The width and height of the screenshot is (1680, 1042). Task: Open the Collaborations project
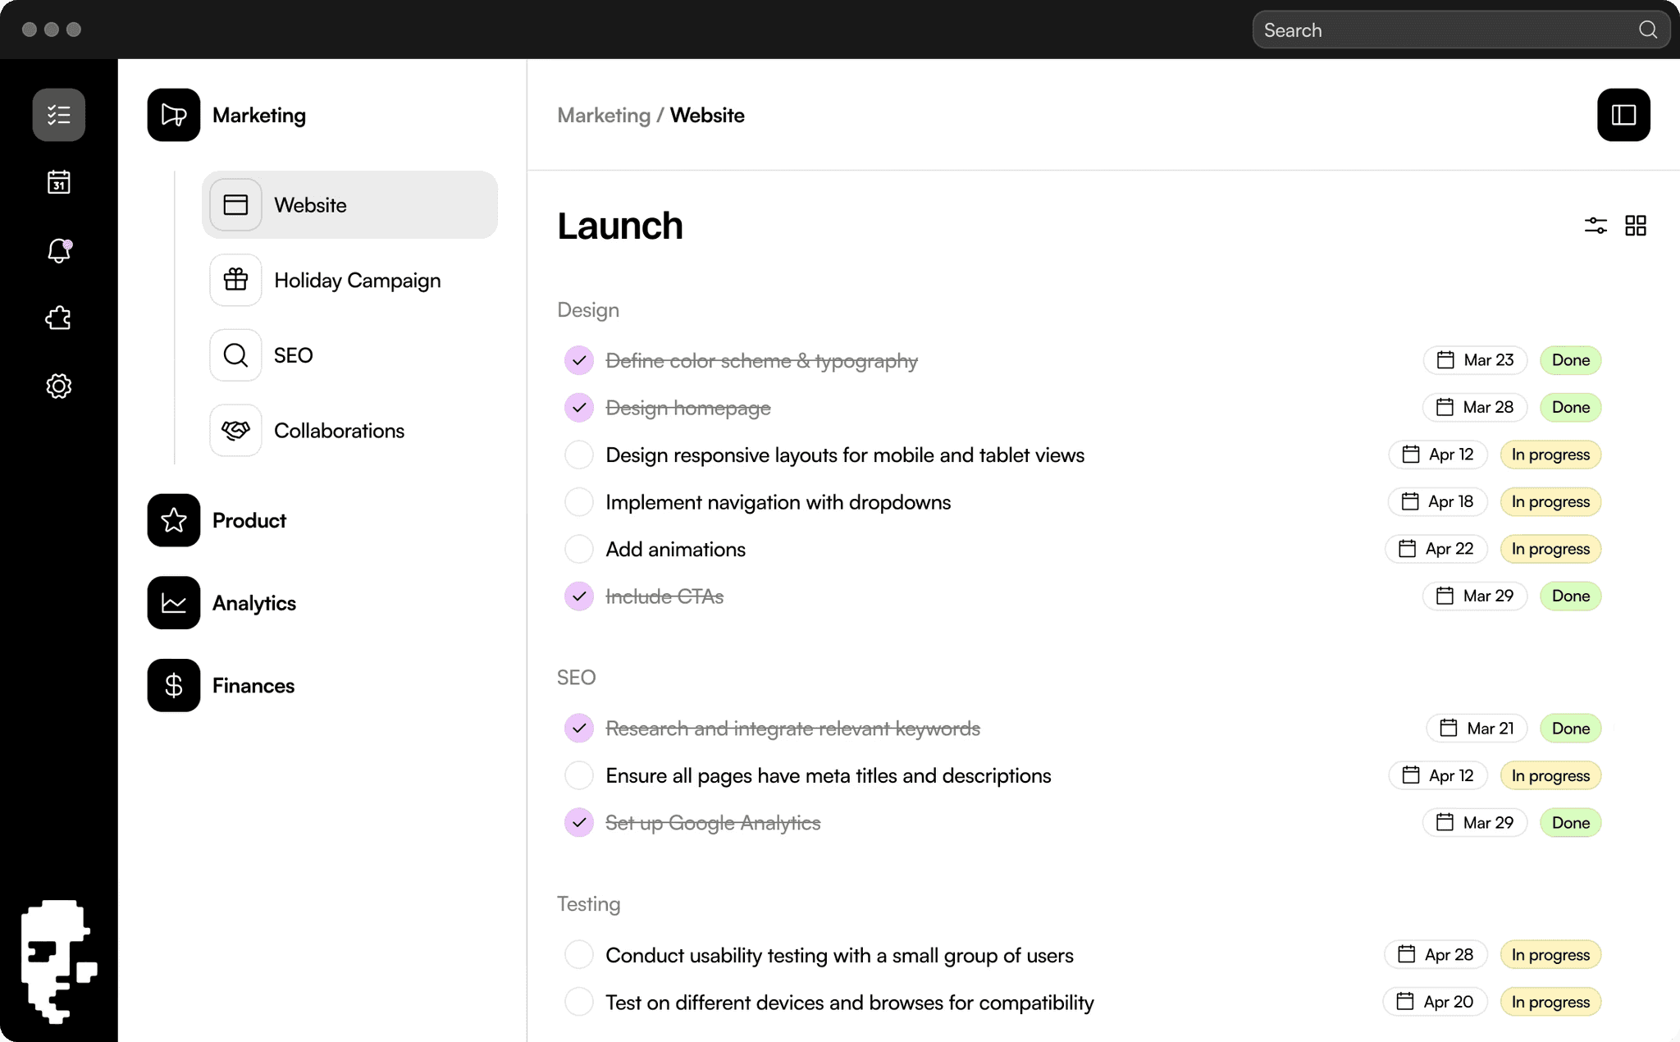[x=338, y=431]
